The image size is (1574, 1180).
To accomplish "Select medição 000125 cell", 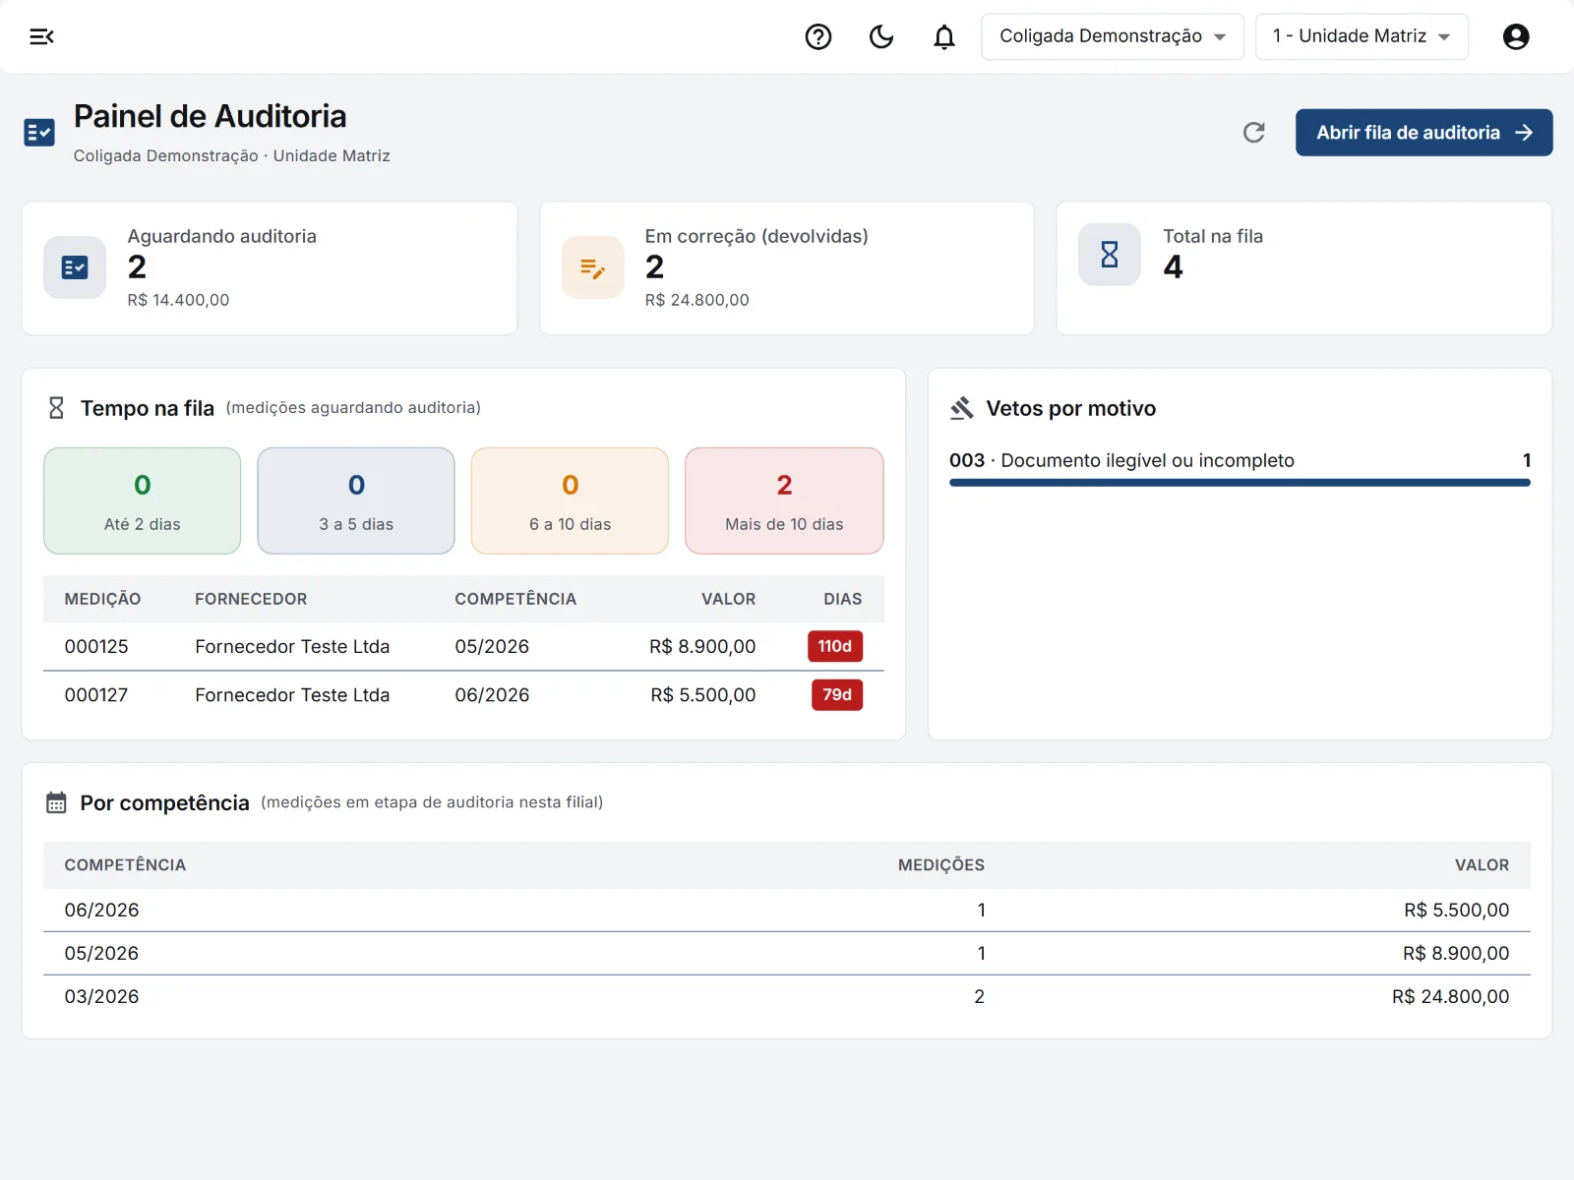I will pos(96,646).
